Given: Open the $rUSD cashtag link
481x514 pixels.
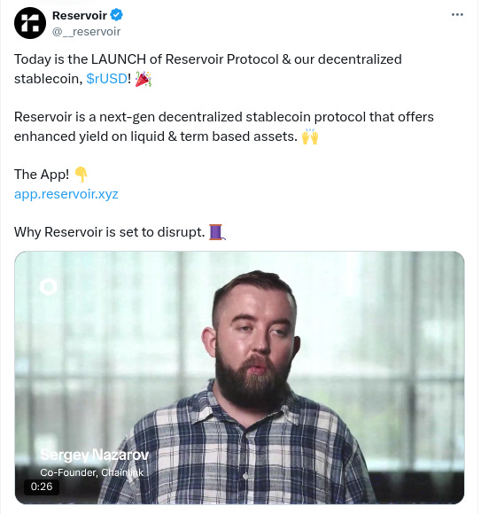Looking at the screenshot, I should pyautogui.click(x=106, y=79).
